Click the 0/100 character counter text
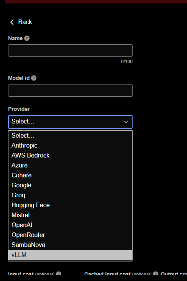This screenshot has height=281, width=187. click(x=127, y=62)
